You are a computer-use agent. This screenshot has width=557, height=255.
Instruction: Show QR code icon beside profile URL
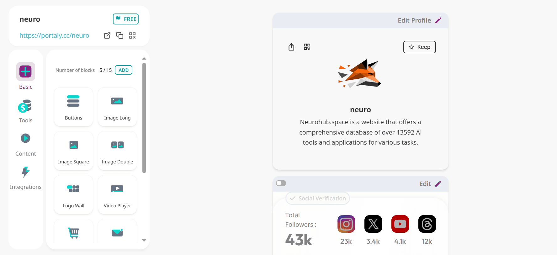coord(132,35)
